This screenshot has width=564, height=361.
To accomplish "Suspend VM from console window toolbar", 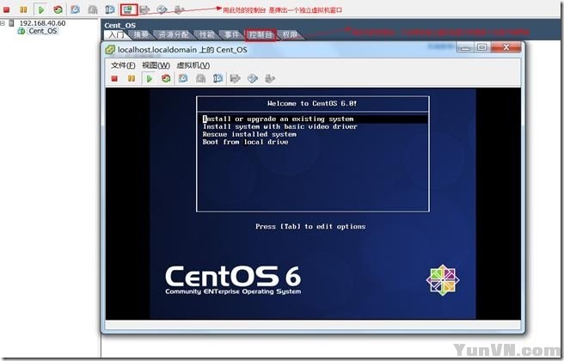I will tap(132, 78).
